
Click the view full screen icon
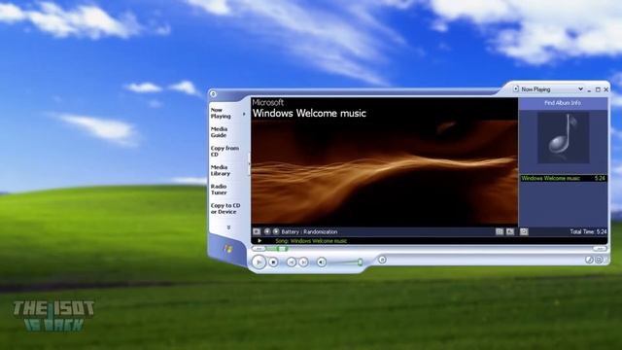[x=524, y=231]
